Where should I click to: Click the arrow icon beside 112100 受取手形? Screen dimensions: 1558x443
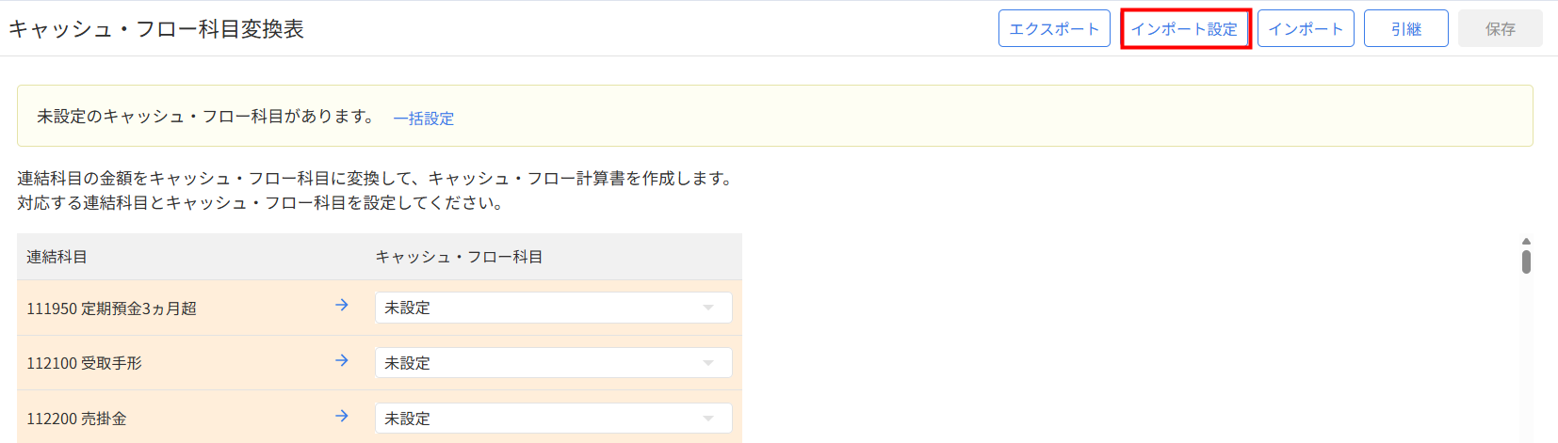coord(342,361)
